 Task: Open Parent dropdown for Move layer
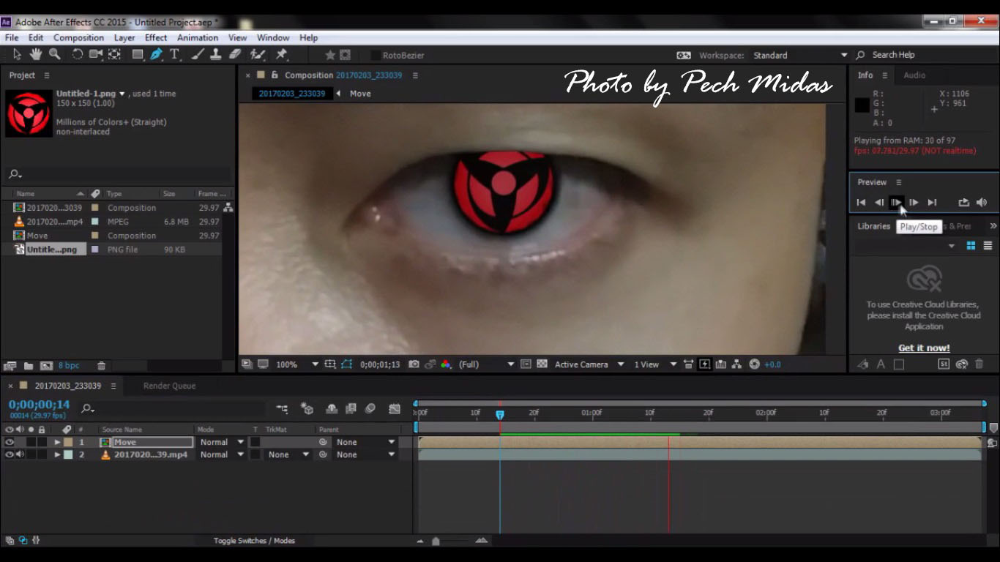(365, 442)
